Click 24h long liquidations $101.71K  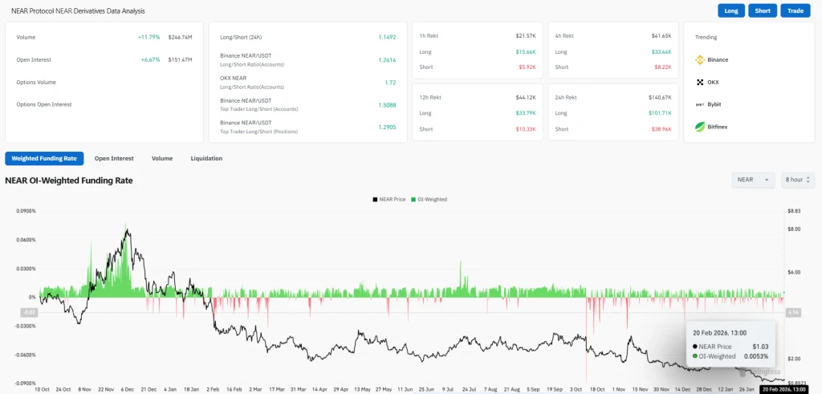click(x=660, y=113)
